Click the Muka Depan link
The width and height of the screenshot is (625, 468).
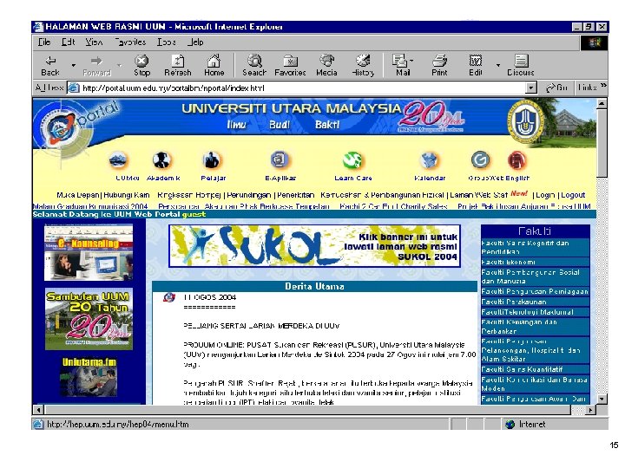(78, 195)
